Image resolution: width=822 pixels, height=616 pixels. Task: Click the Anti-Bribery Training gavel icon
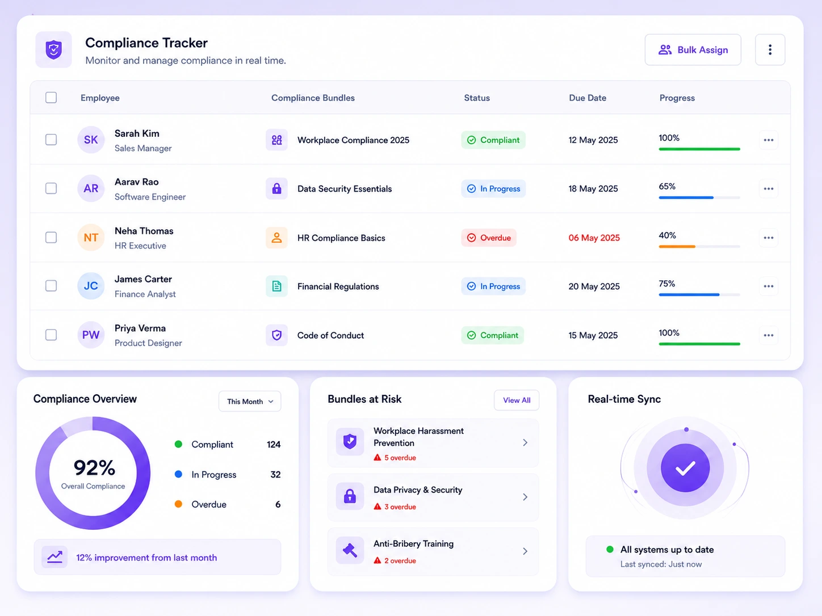coord(350,550)
